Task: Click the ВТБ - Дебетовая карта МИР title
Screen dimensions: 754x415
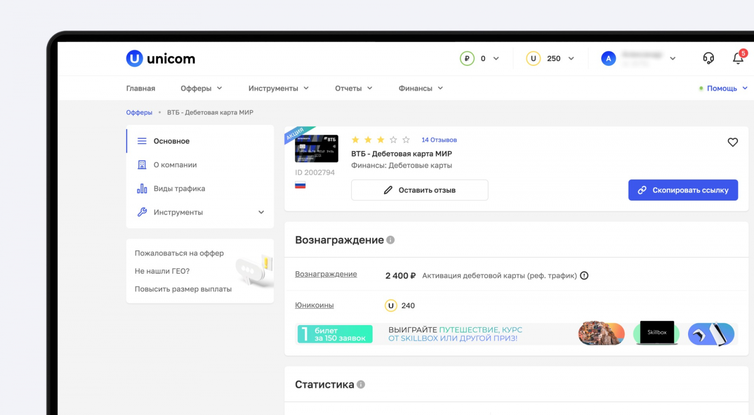Action: tap(402, 154)
